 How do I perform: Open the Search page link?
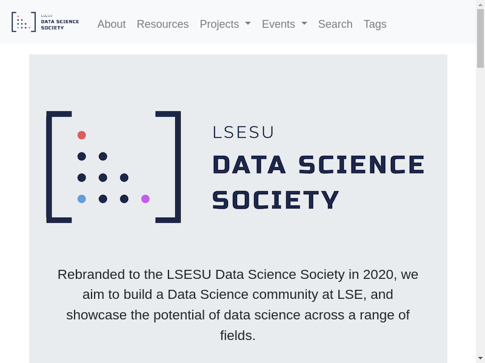(x=335, y=24)
